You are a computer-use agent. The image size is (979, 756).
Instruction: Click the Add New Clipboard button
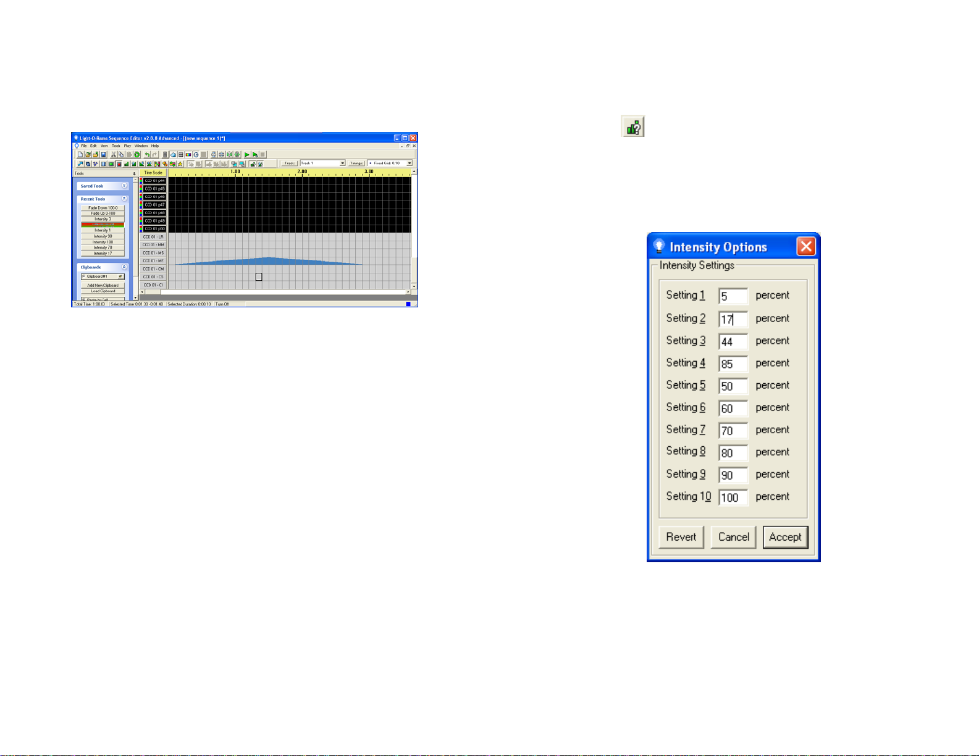[103, 285]
